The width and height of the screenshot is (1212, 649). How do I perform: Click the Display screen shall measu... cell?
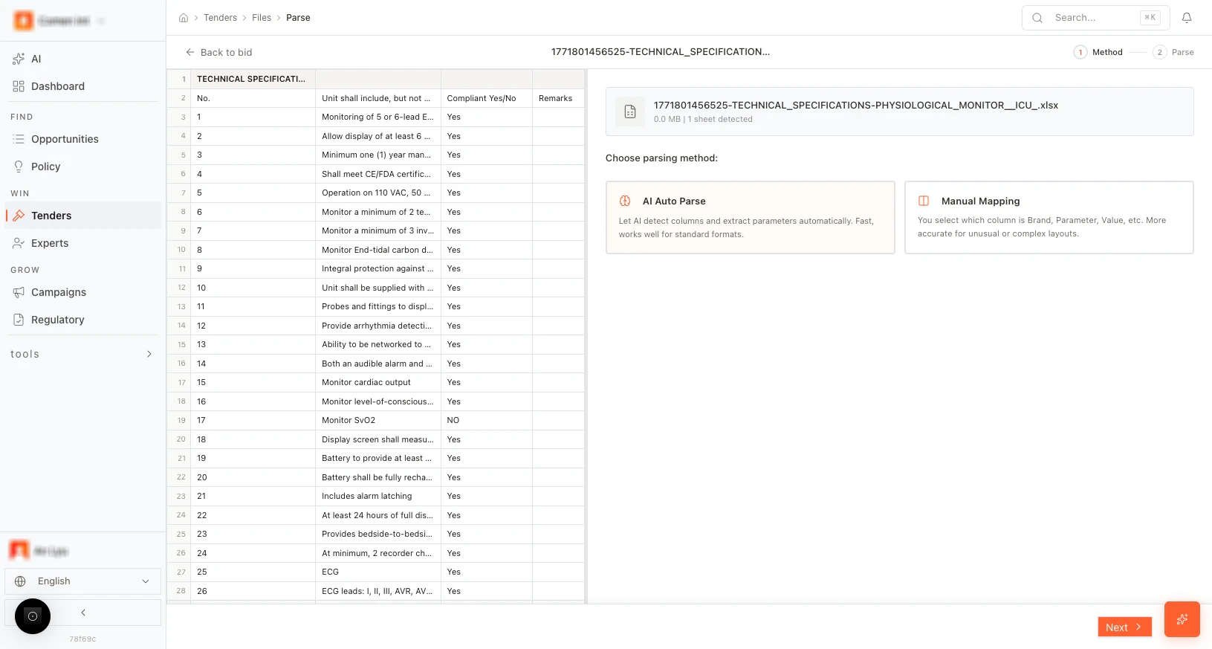click(378, 439)
